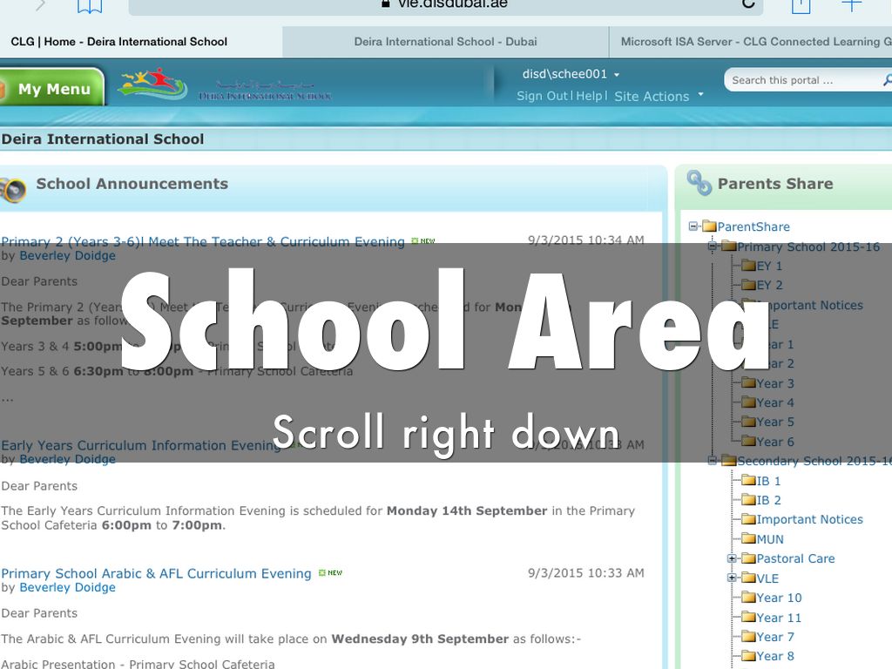Open the Site Actions dropdown menu
The image size is (892, 669).
click(659, 97)
